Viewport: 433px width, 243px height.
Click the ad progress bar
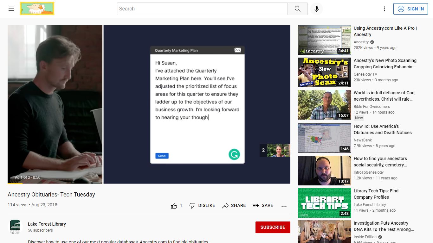(149, 184)
